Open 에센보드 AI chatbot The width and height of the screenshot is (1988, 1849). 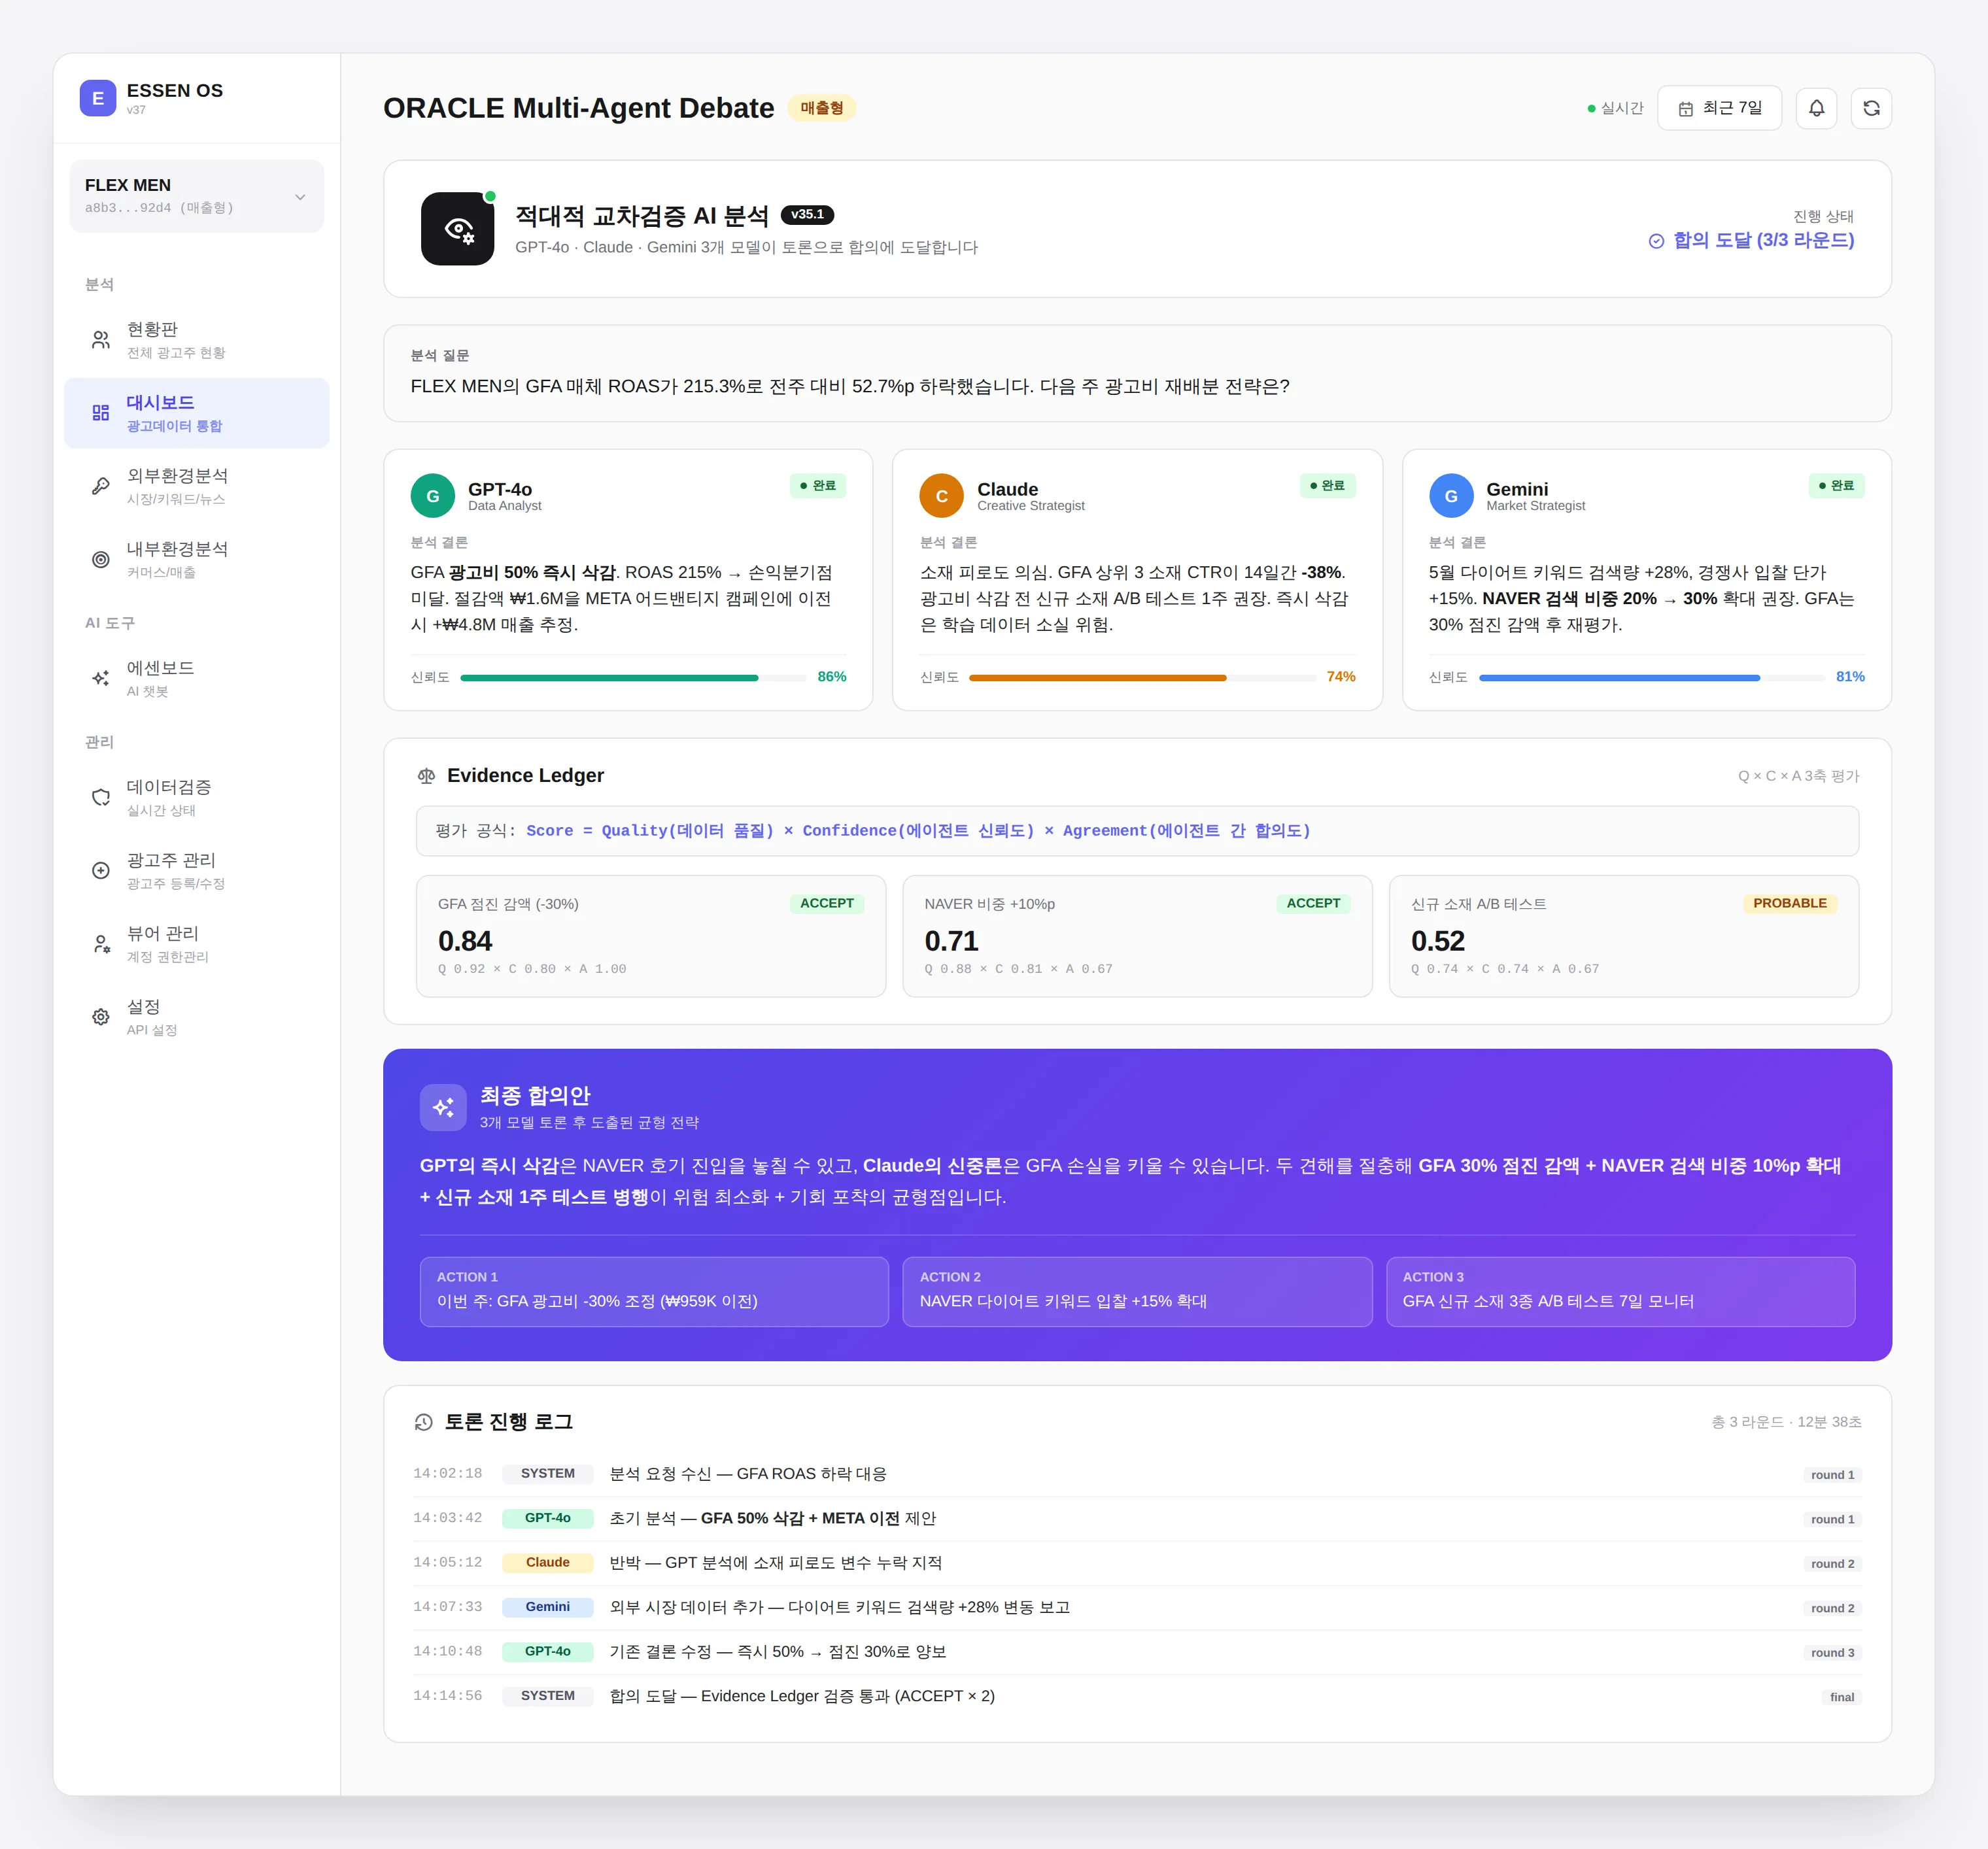click(x=196, y=678)
